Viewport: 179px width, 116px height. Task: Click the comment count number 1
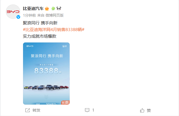[93, 110]
